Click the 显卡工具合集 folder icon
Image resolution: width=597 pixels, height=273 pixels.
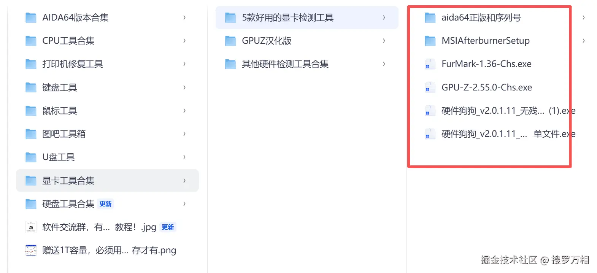[x=31, y=181]
